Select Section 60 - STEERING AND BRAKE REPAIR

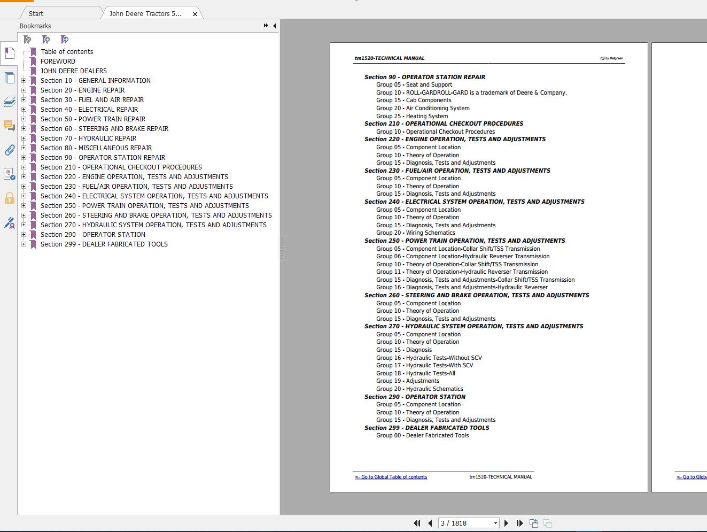104,129
